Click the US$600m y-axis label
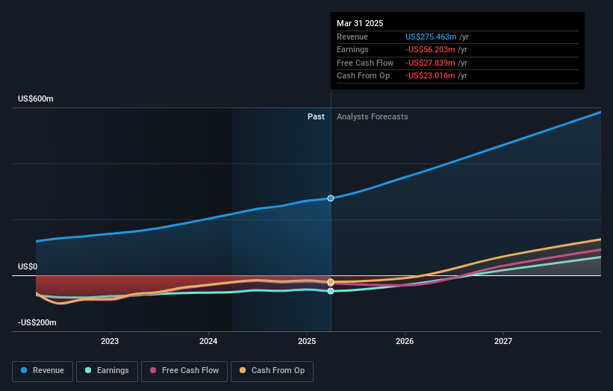This screenshot has height=391, width=613. coord(36,98)
